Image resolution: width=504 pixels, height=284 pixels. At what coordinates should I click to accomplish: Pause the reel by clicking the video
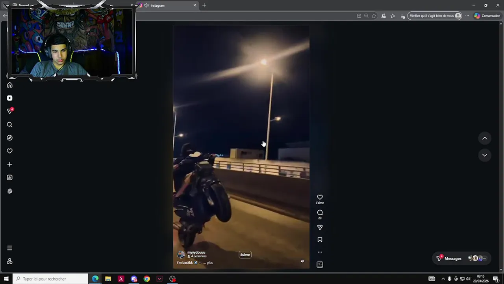(241, 147)
